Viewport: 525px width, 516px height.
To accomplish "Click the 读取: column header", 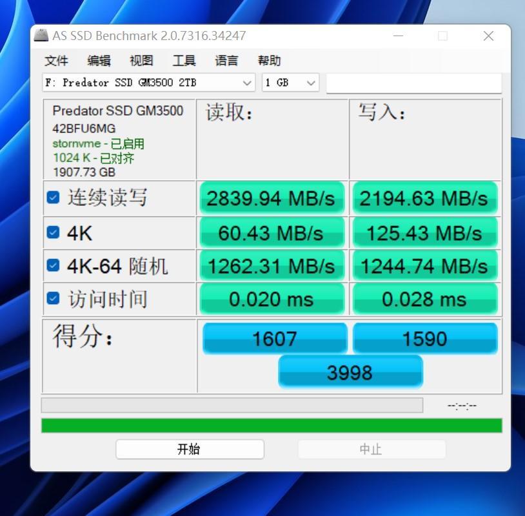I will tap(229, 112).
